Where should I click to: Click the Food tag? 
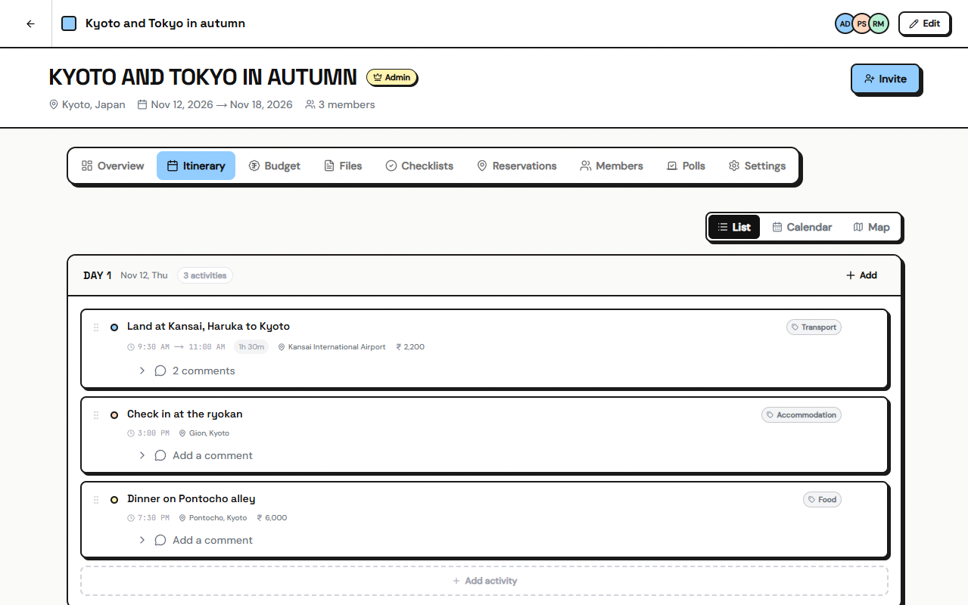(x=822, y=500)
